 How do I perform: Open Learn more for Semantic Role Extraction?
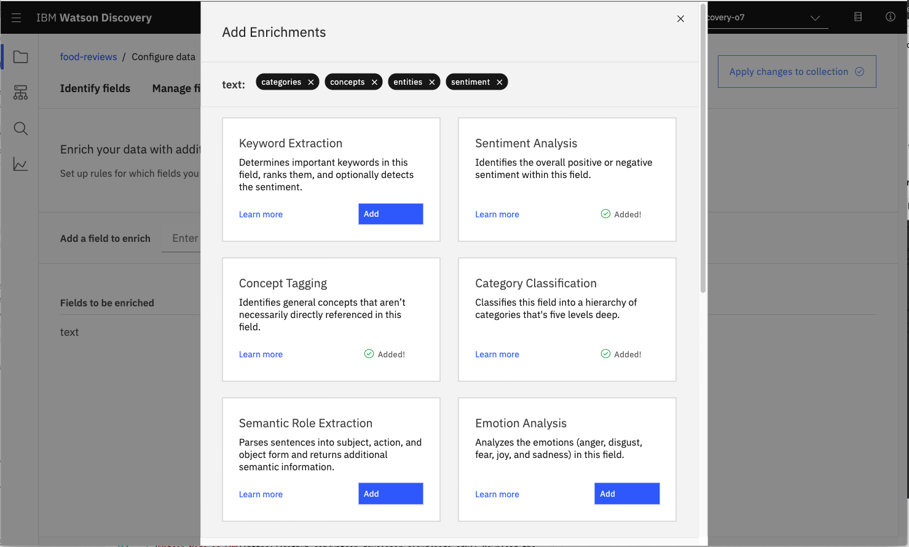click(x=261, y=494)
